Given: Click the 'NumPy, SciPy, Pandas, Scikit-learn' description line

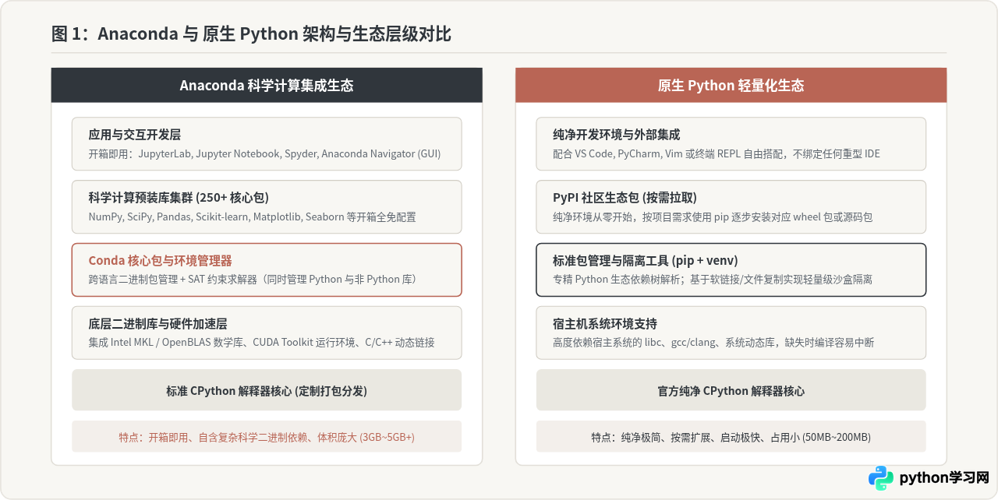Looking at the screenshot, I should 253,217.
